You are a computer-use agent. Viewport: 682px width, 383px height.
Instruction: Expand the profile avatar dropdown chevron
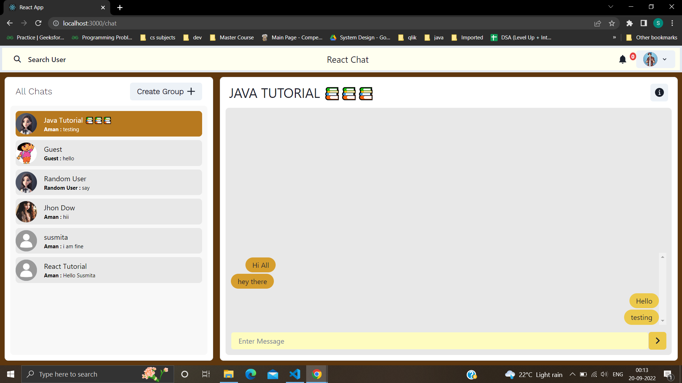coord(665,60)
